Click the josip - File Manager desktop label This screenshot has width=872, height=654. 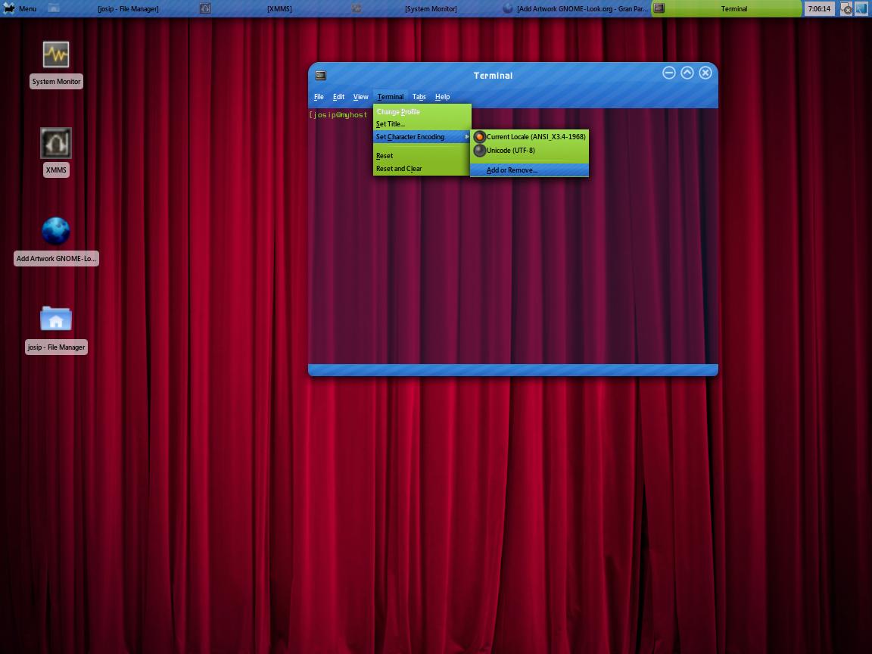click(56, 347)
